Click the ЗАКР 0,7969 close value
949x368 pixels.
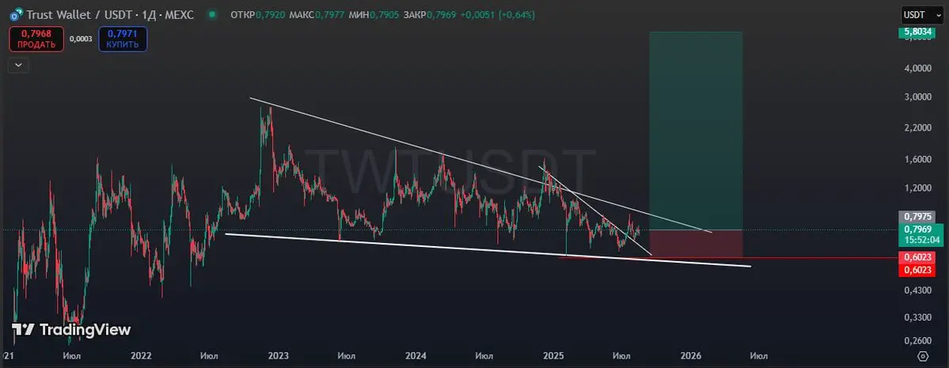point(430,14)
